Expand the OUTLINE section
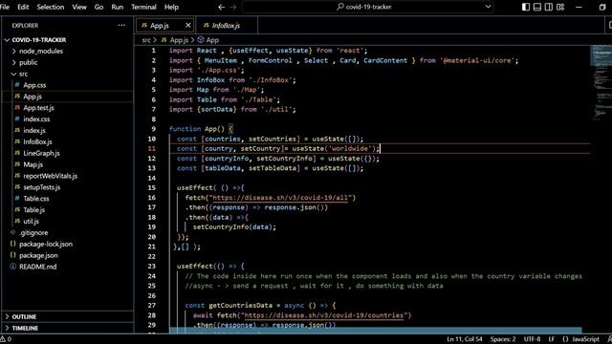 (24, 316)
